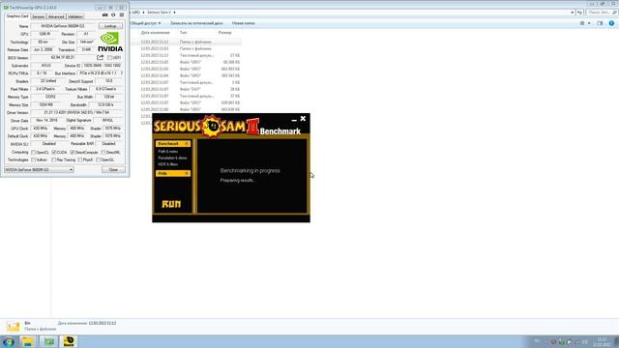Click the Show desktop strip on the taskbar
619x348 pixels.
(616, 341)
